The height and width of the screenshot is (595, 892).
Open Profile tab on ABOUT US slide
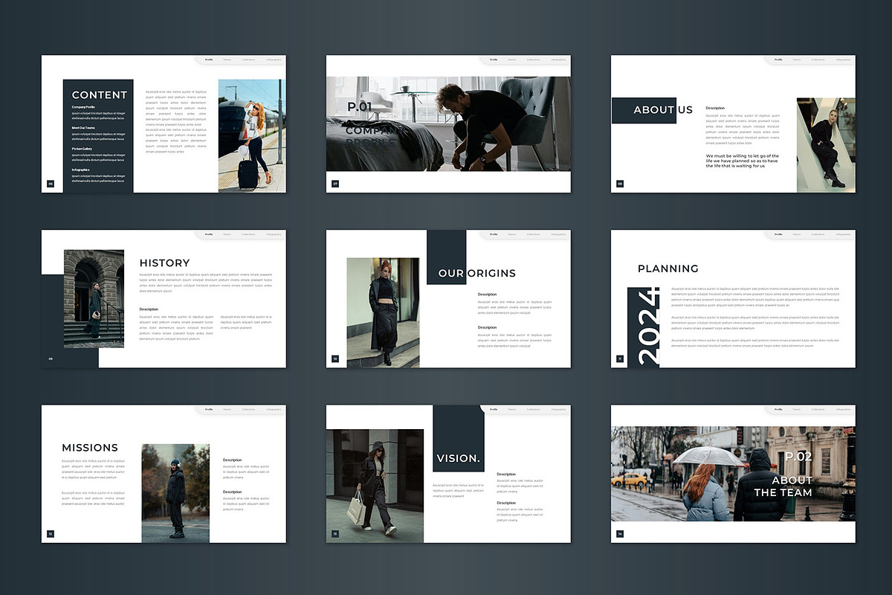[x=778, y=59]
